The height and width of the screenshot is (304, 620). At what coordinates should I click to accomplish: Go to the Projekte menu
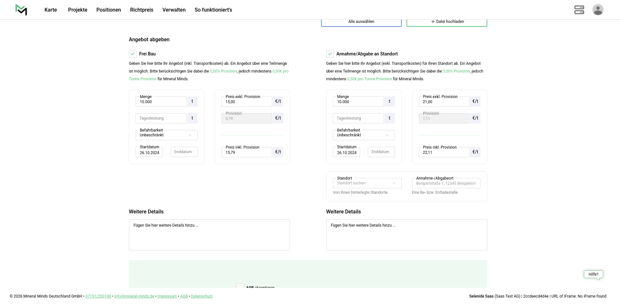click(77, 10)
